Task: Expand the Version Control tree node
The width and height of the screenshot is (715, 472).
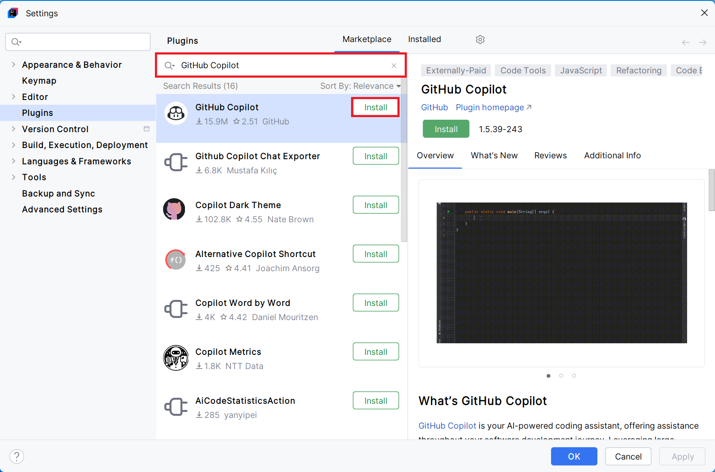Action: tap(13, 129)
